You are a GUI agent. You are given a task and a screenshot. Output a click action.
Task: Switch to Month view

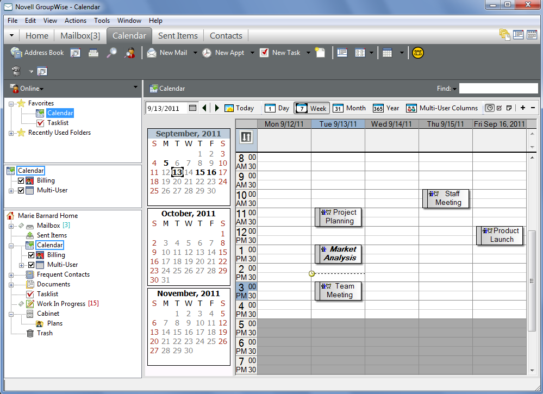349,108
